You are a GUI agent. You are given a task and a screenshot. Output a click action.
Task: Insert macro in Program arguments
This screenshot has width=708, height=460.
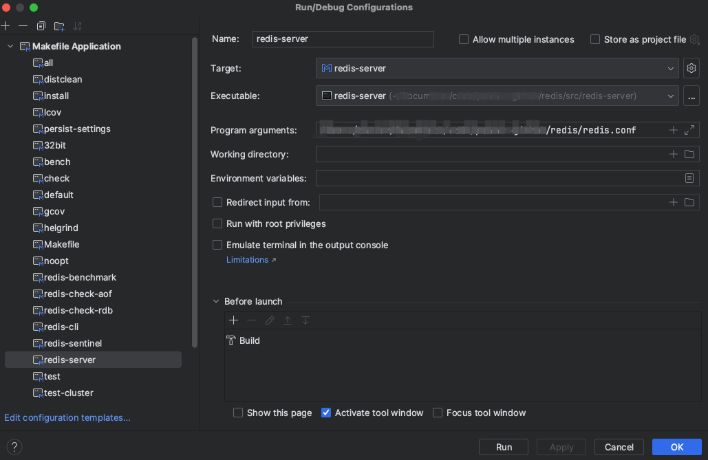(x=673, y=130)
